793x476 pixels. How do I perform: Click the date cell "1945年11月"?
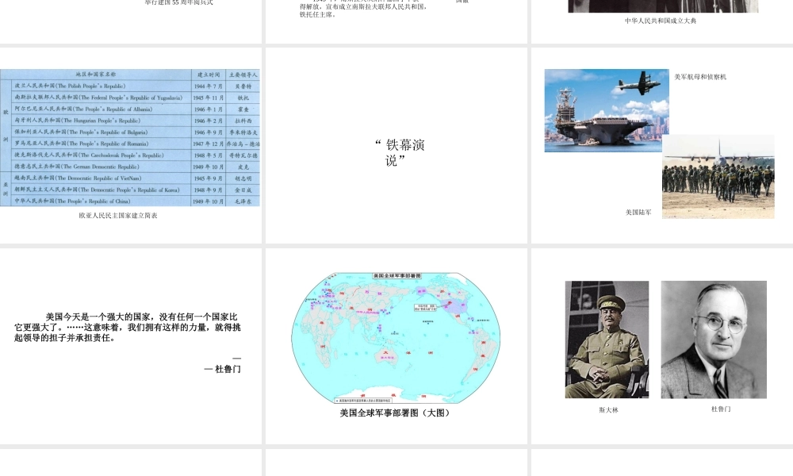[209, 98]
